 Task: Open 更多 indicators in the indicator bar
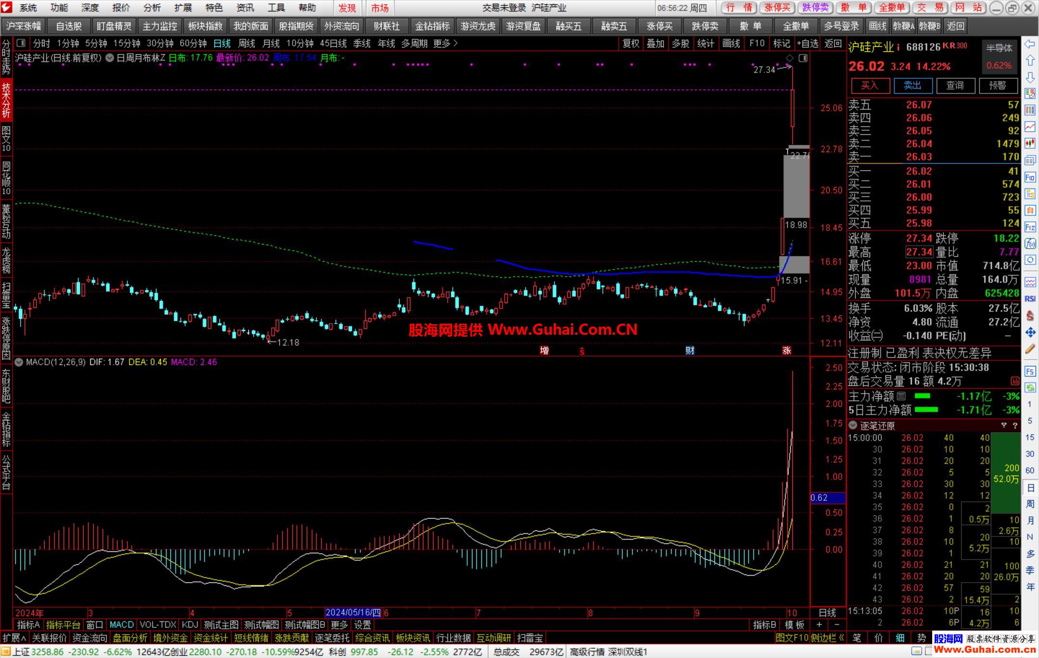click(339, 625)
